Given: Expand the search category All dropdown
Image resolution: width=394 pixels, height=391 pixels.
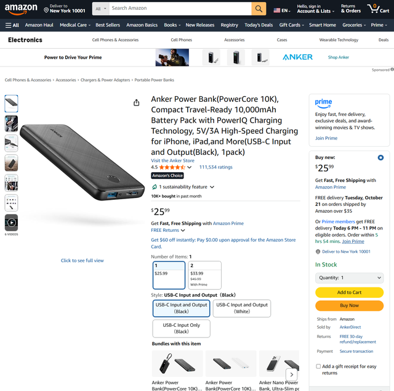Looking at the screenshot, I should point(101,9).
